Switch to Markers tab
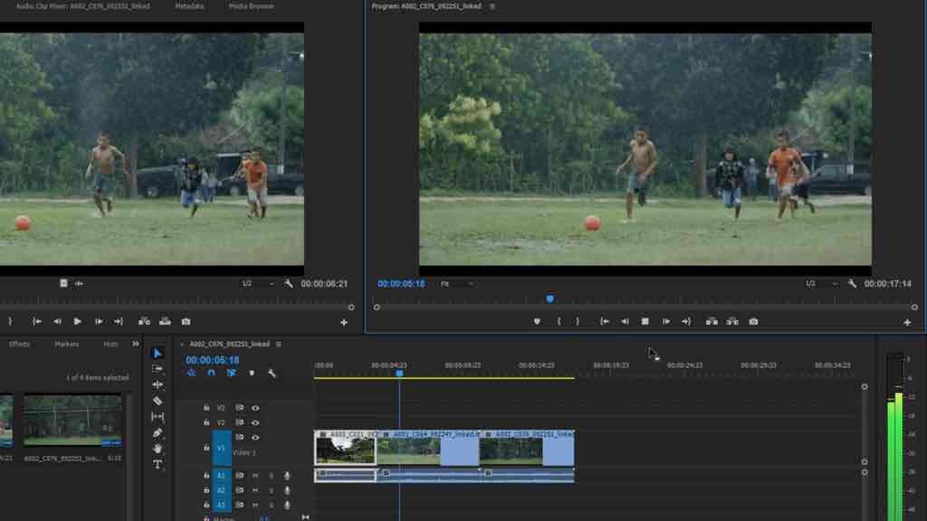927x521 pixels. click(67, 344)
